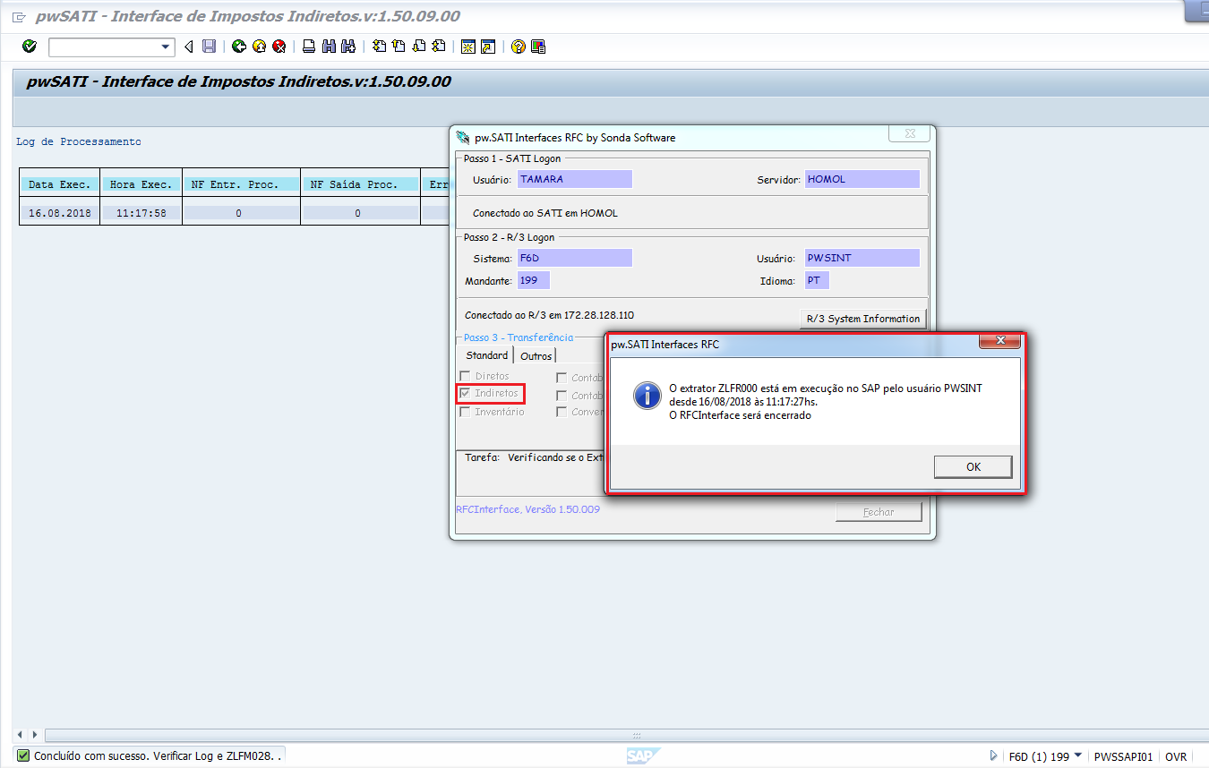
Task: Click the Find binoculars icon
Action: pos(329,47)
